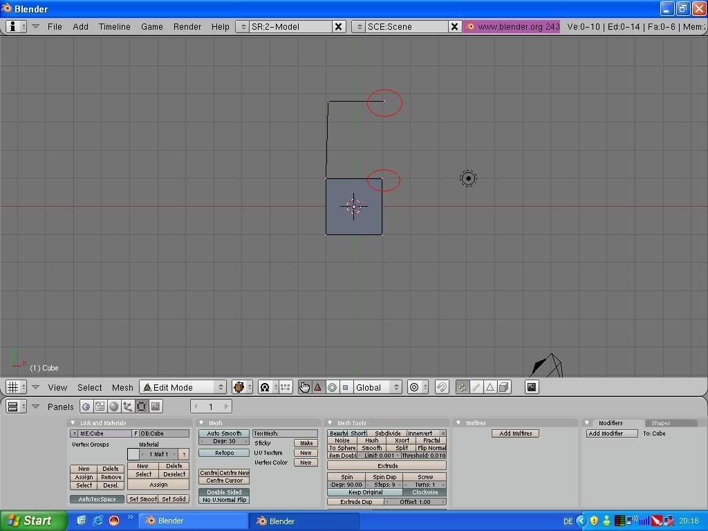Click the material color swatch
Screen dimensions: 708x531
pyautogui.click(x=133, y=454)
